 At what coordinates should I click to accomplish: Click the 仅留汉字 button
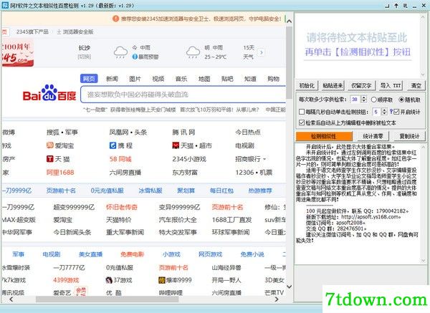361,85
